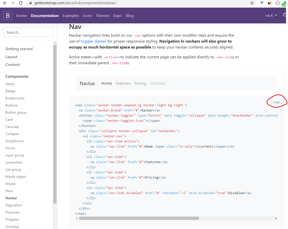Expand the Layout sidebar section

click(11, 57)
